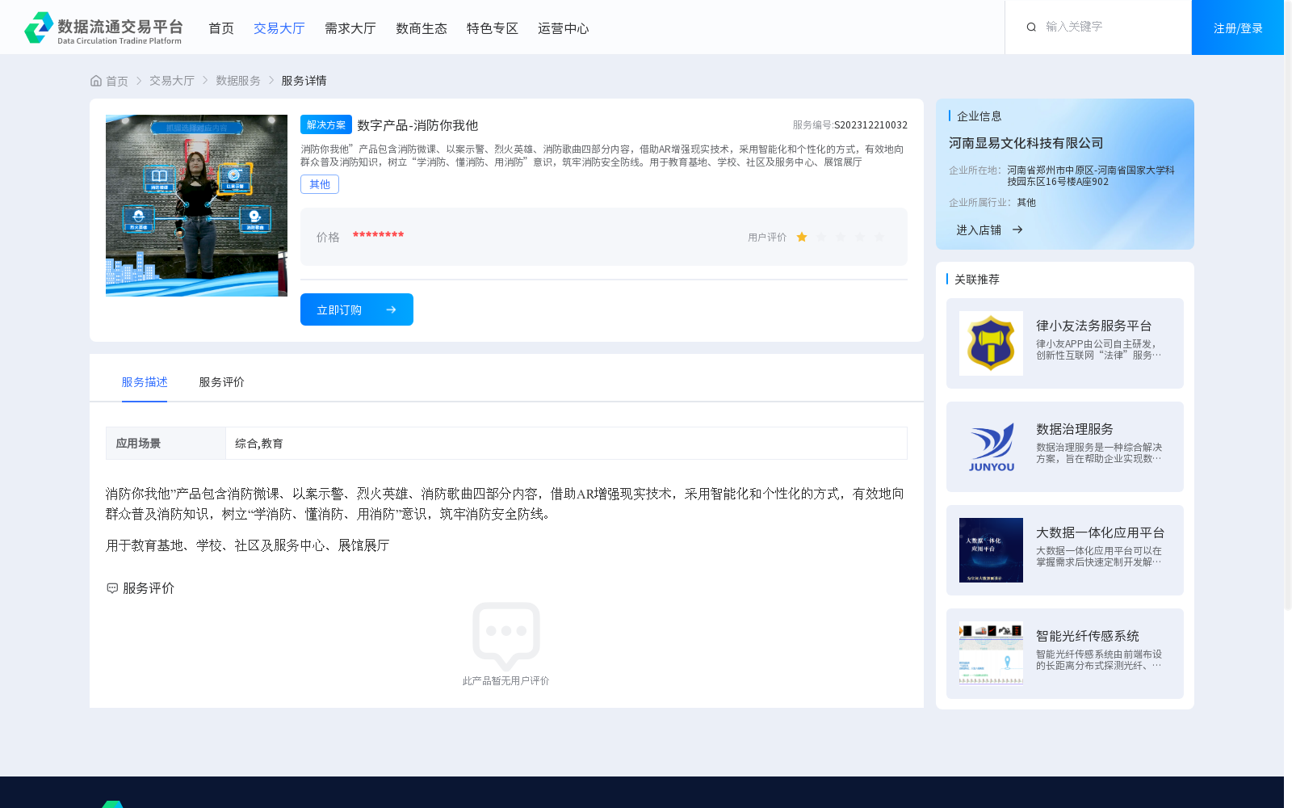This screenshot has height=808, width=1292.
Task: Open the 数商生态 navigation menu
Action: click(x=422, y=28)
